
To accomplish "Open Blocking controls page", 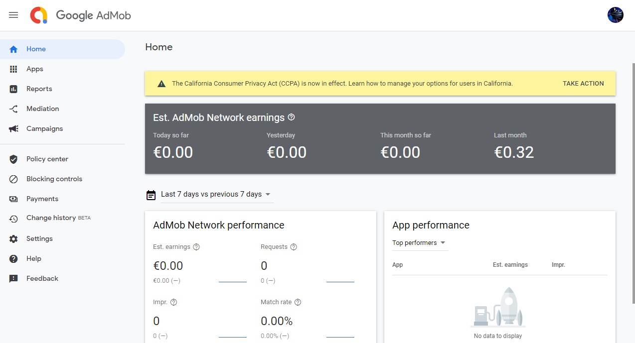I will 62,179.
